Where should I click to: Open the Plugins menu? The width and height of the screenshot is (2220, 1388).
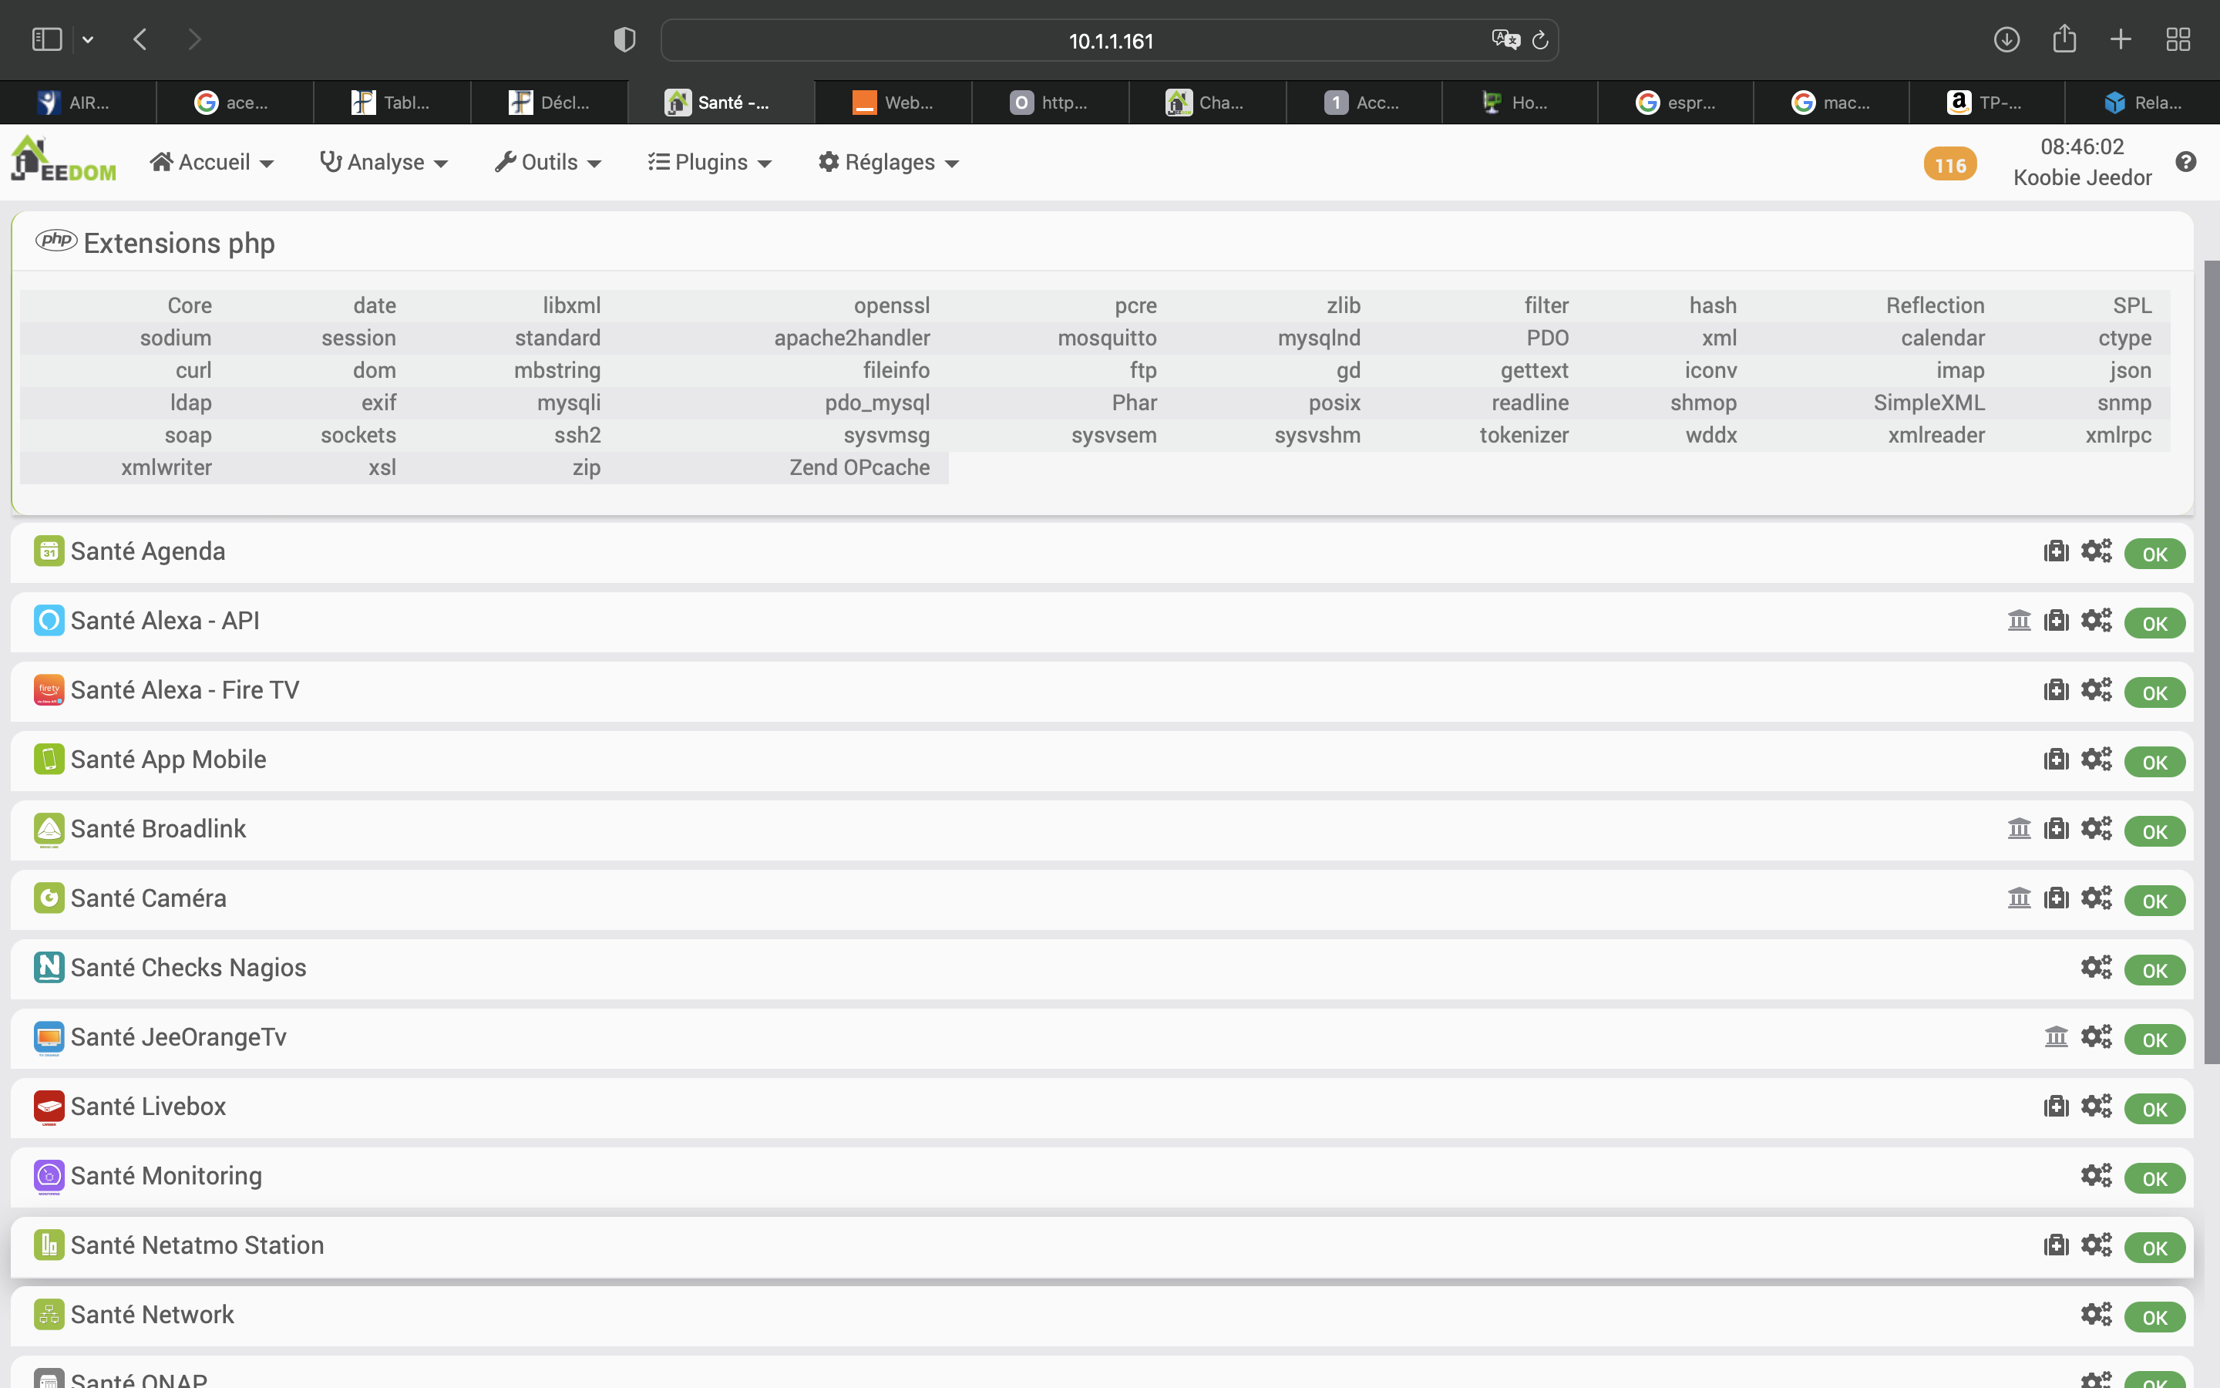coord(709,163)
